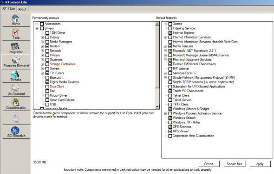Check the Bluetooth driver checkbox
This screenshot has height=174, width=274.
[47, 77]
